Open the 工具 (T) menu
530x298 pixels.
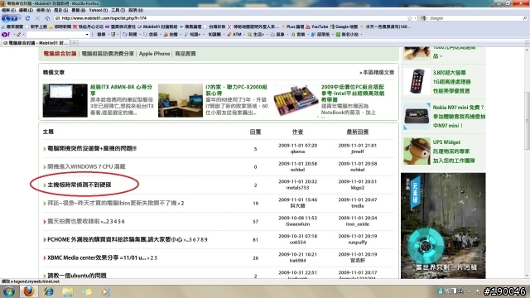coord(118,11)
